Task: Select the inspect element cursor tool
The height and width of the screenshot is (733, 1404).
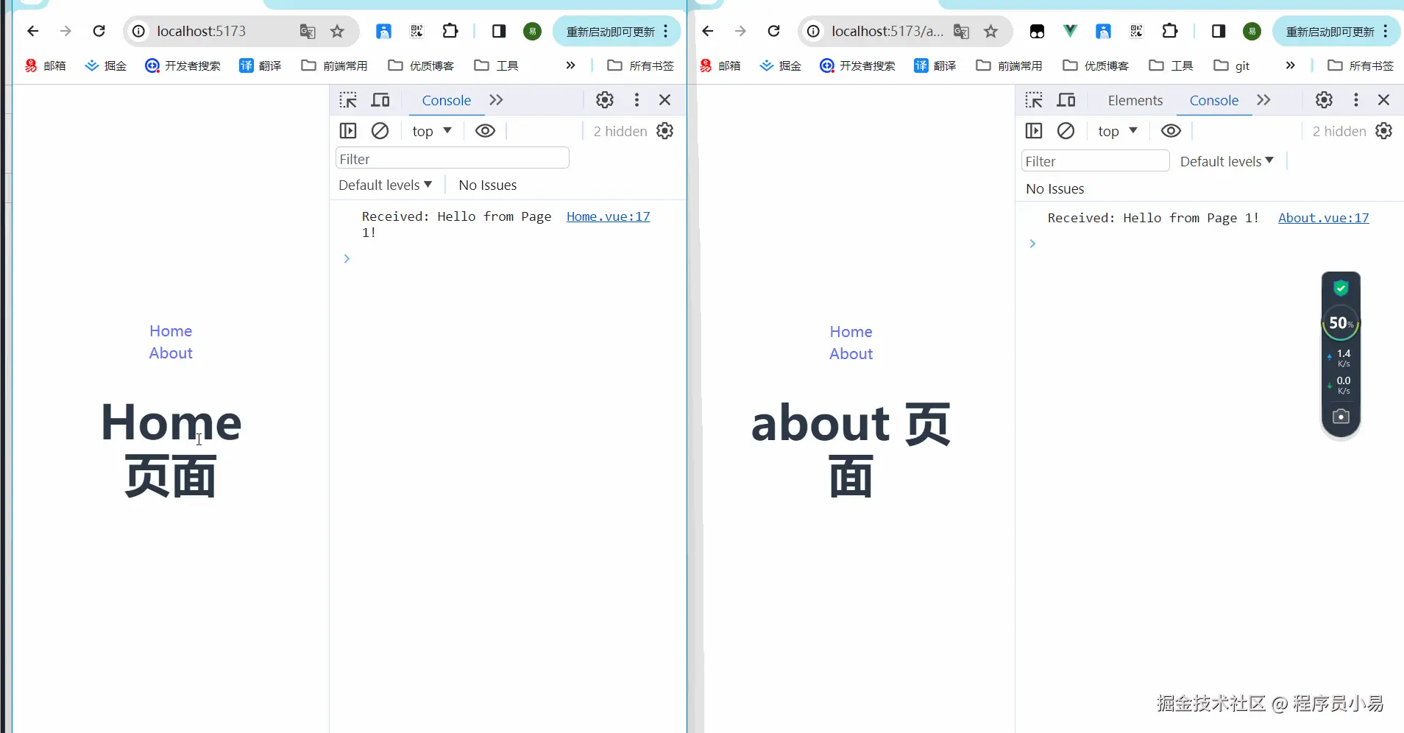Action: 348,100
